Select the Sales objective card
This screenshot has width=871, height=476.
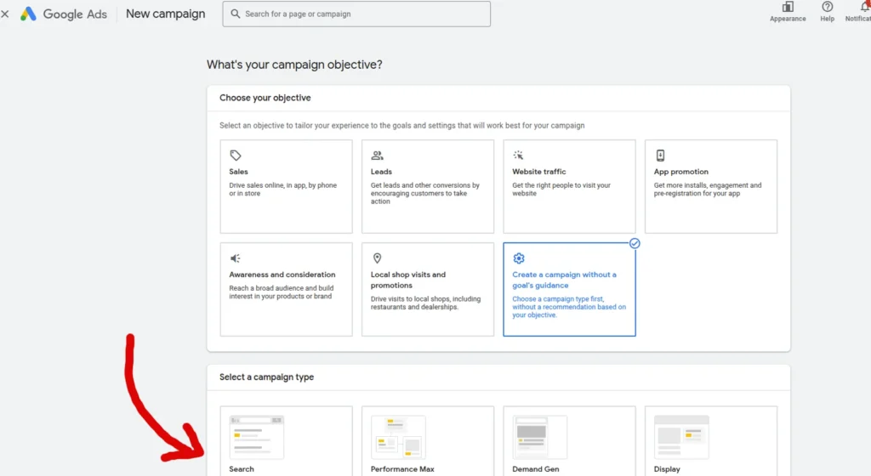[x=286, y=187]
